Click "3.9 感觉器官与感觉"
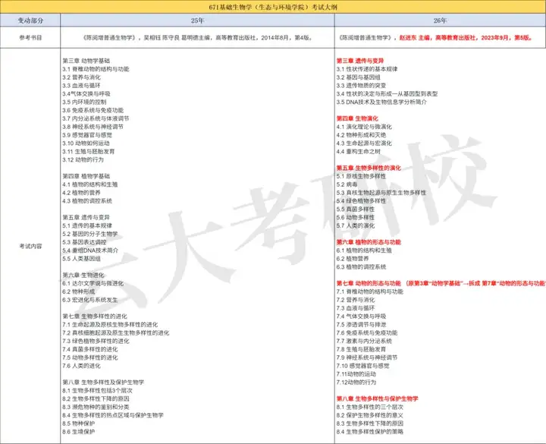 pos(87,135)
